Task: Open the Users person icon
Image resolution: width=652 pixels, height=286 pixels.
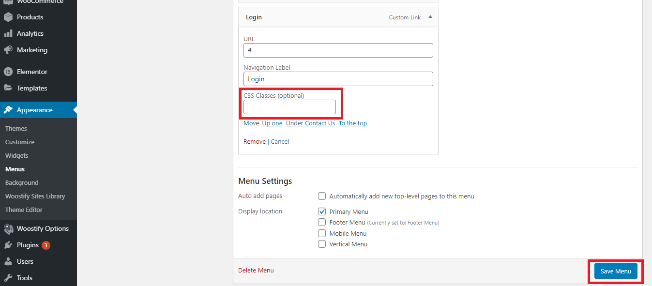Action: (8, 261)
